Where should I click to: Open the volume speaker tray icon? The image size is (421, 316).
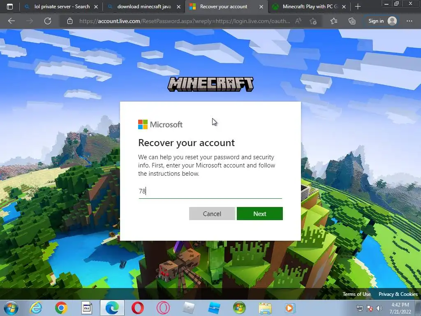pos(379,308)
